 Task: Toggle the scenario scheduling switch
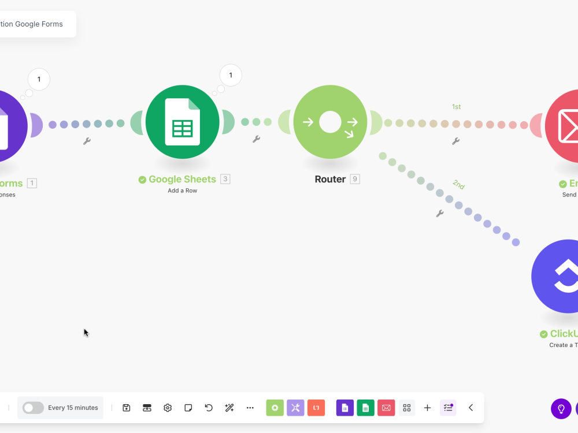tap(33, 408)
